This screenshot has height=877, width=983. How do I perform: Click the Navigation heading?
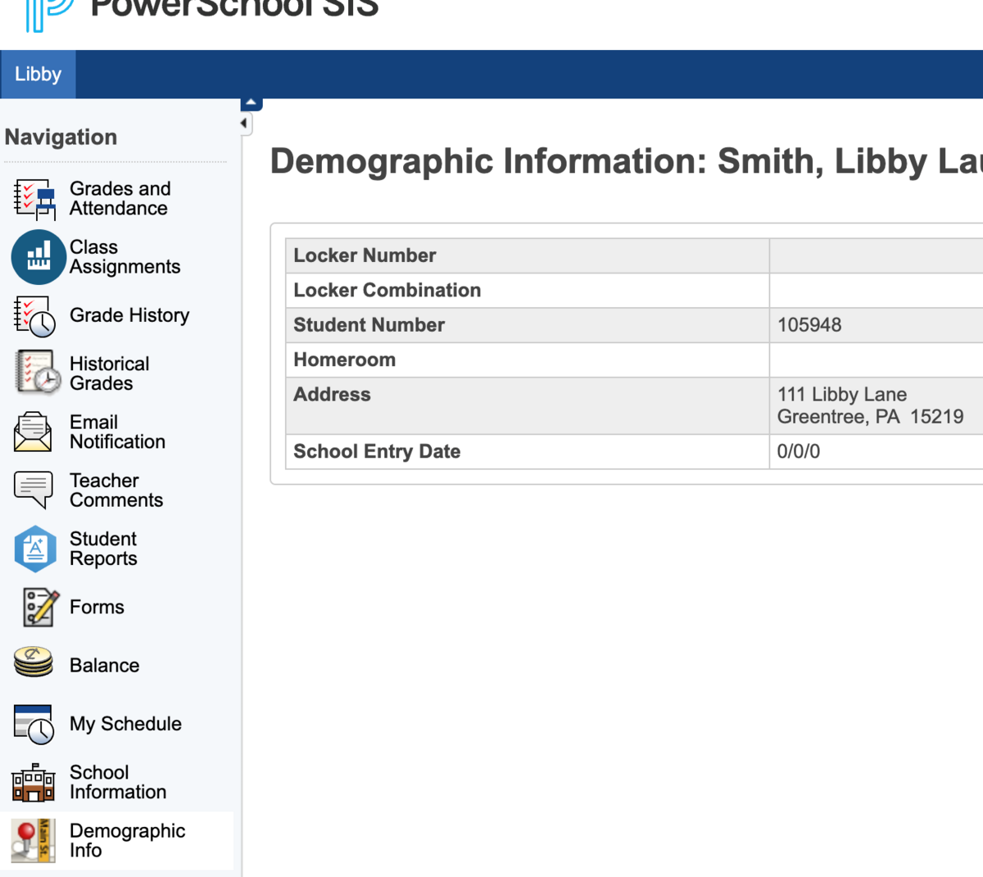61,137
